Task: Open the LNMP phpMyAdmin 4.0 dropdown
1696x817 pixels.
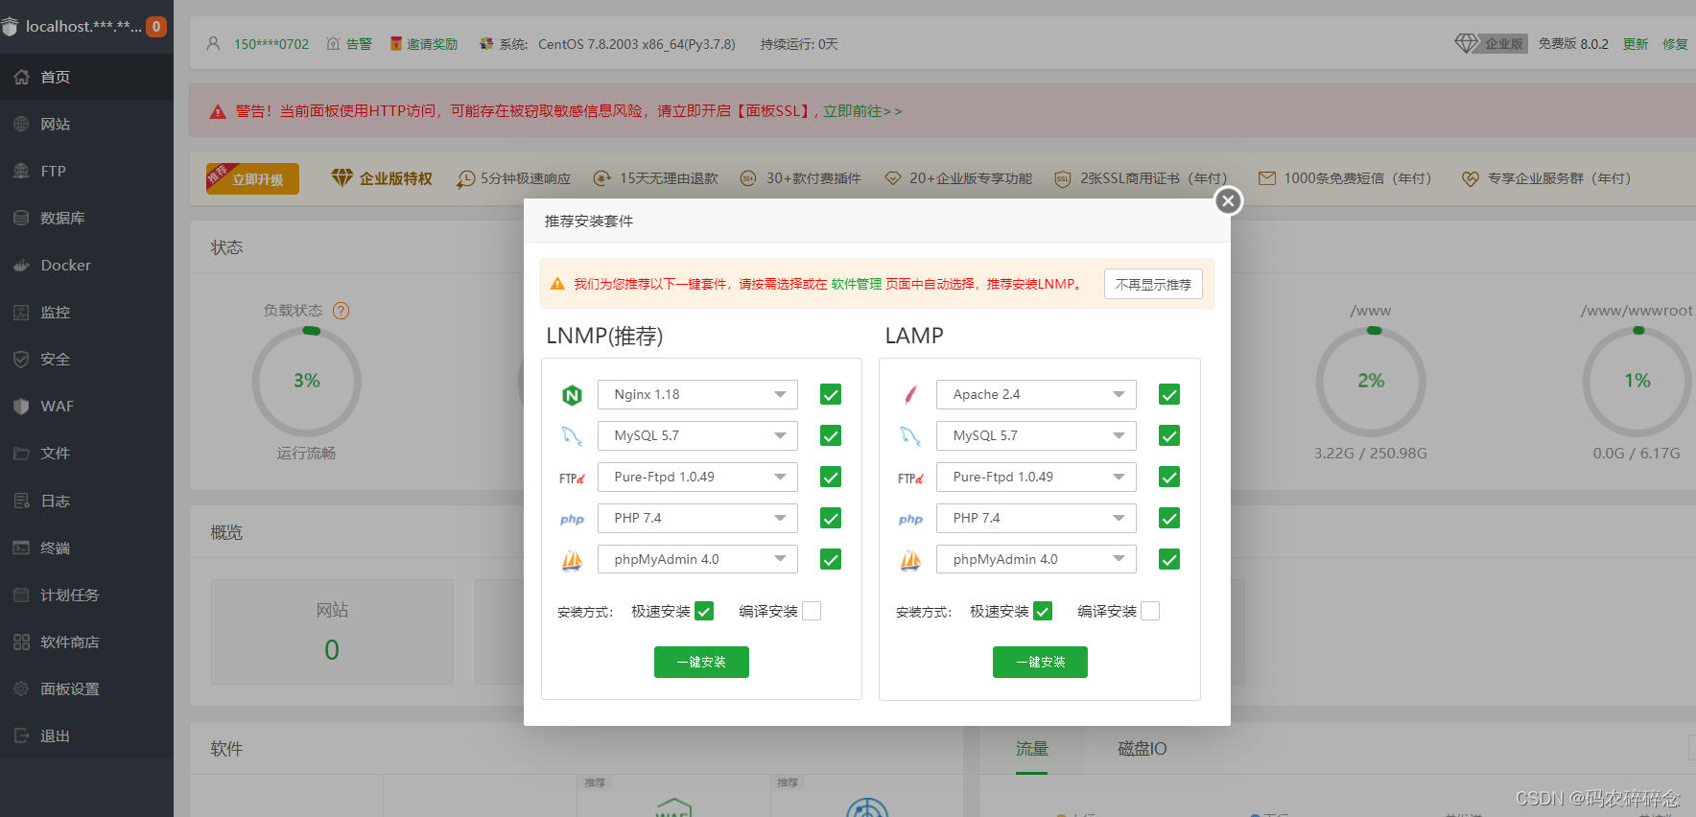Action: pos(697,559)
